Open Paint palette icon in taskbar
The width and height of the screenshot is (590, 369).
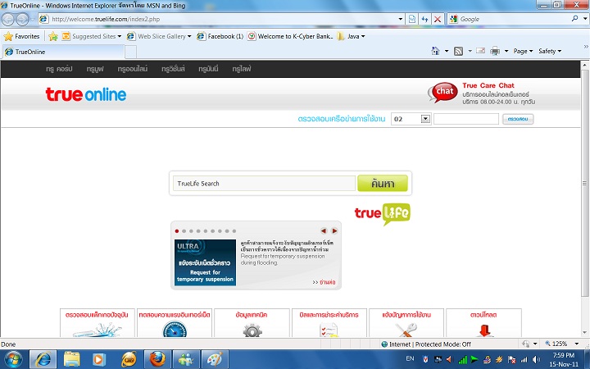216,359
